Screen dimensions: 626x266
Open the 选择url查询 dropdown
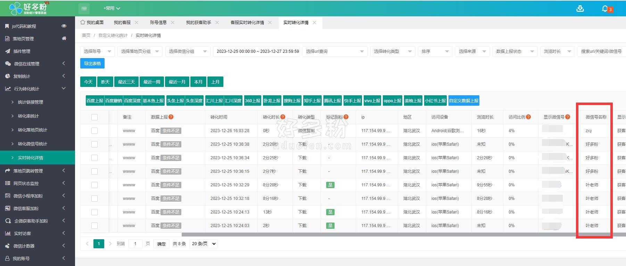[x=335, y=51]
